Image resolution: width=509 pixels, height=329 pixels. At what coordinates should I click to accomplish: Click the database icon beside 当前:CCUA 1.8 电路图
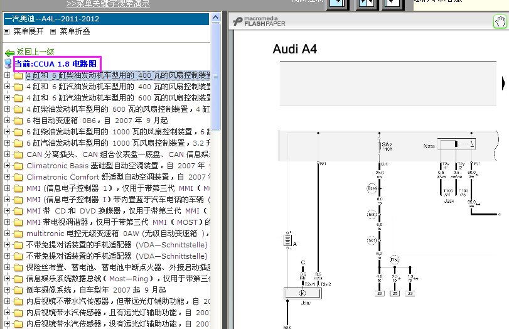pyautogui.click(x=8, y=63)
